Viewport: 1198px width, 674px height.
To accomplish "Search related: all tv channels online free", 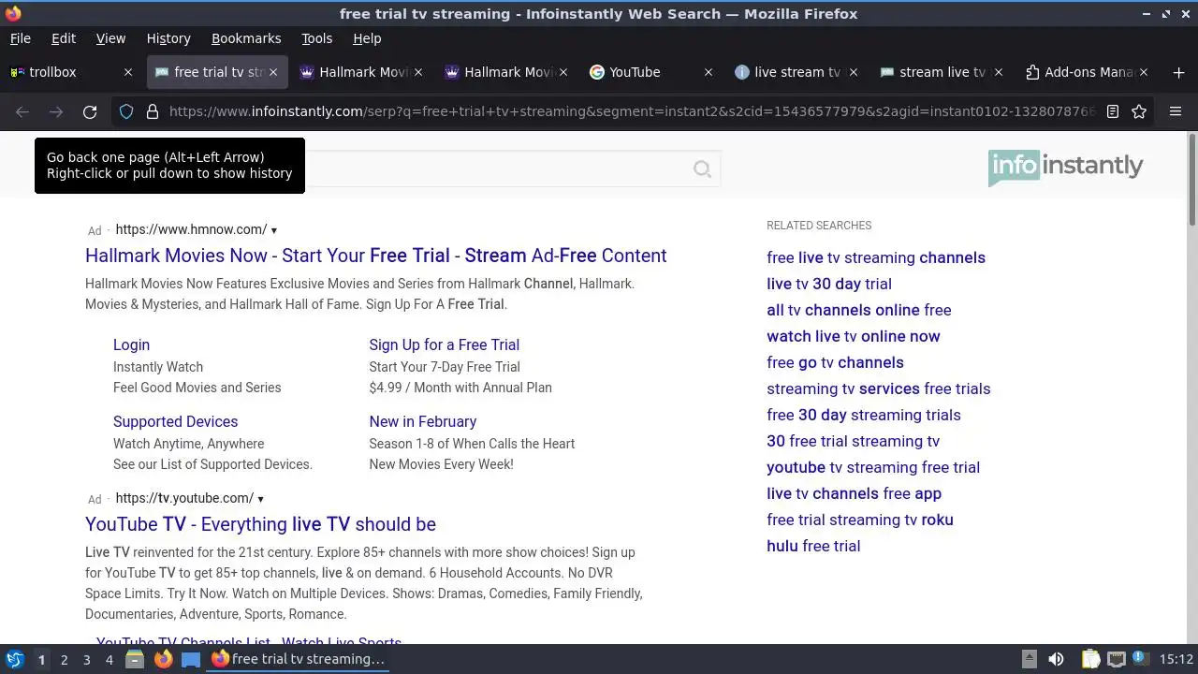I will point(859,310).
